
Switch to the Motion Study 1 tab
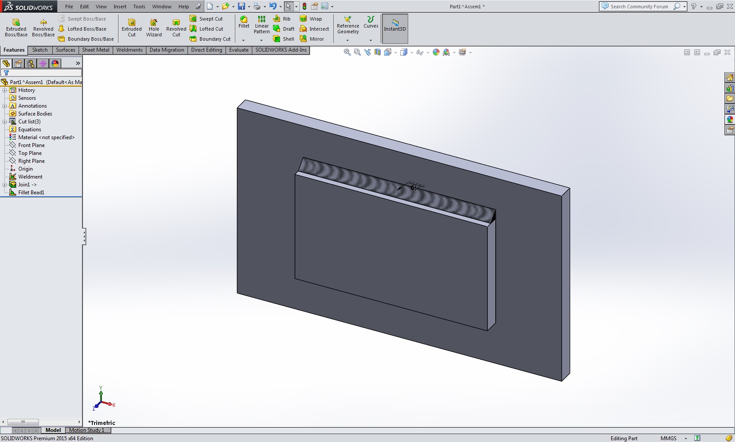tap(87, 430)
